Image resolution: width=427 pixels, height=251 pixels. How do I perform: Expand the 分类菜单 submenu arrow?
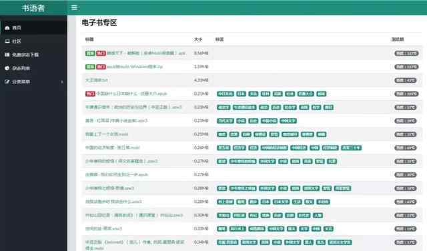pyautogui.click(x=62, y=82)
